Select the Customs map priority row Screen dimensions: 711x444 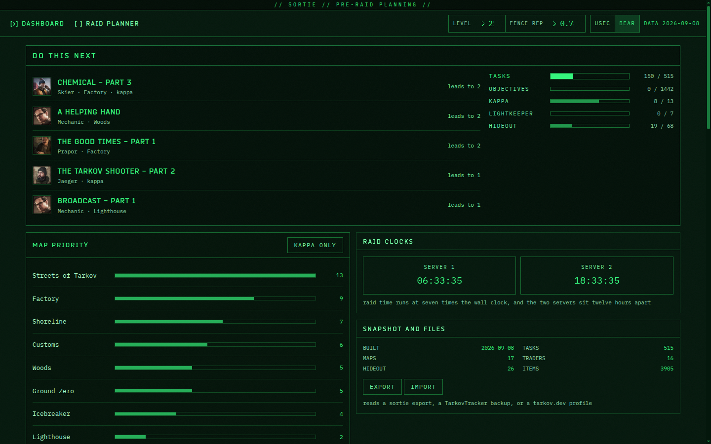188,345
